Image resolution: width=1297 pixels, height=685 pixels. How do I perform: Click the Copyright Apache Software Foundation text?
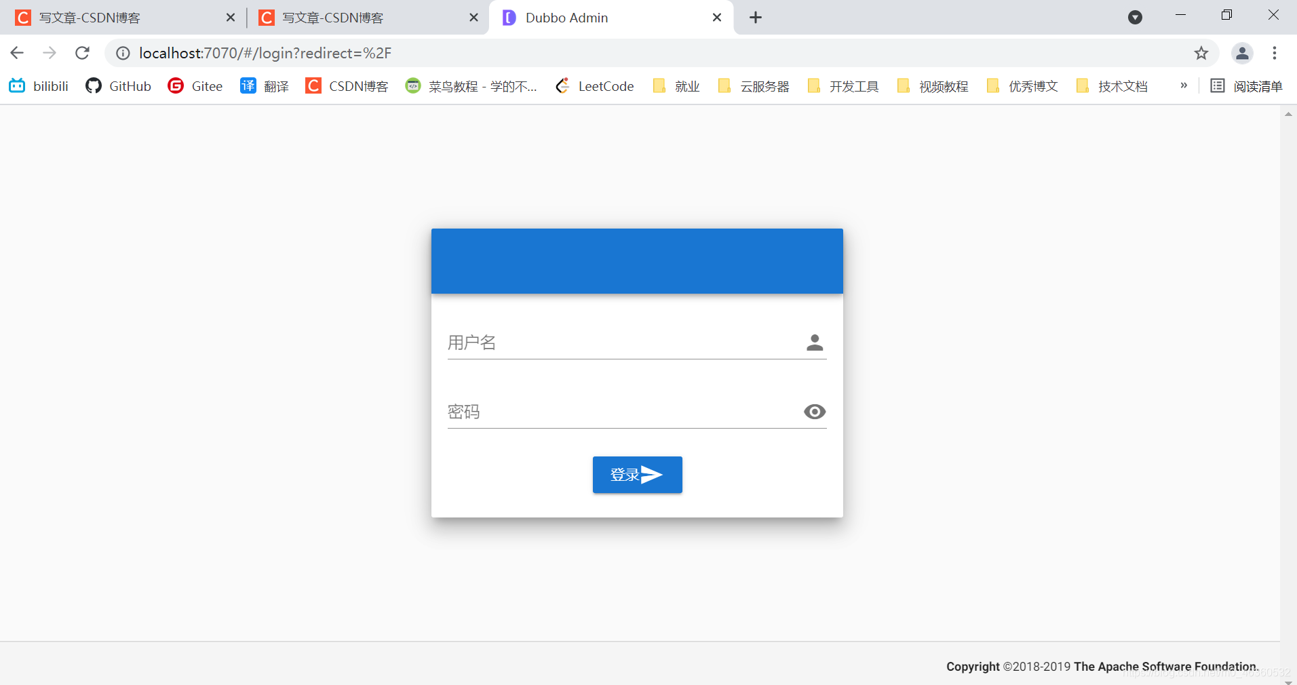click(x=1102, y=667)
